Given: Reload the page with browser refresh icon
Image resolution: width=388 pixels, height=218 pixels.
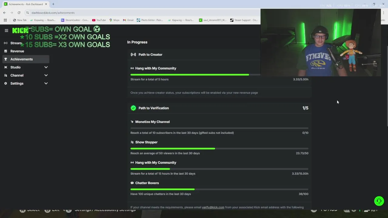Looking at the screenshot, I should pyautogui.click(x=19, y=13).
